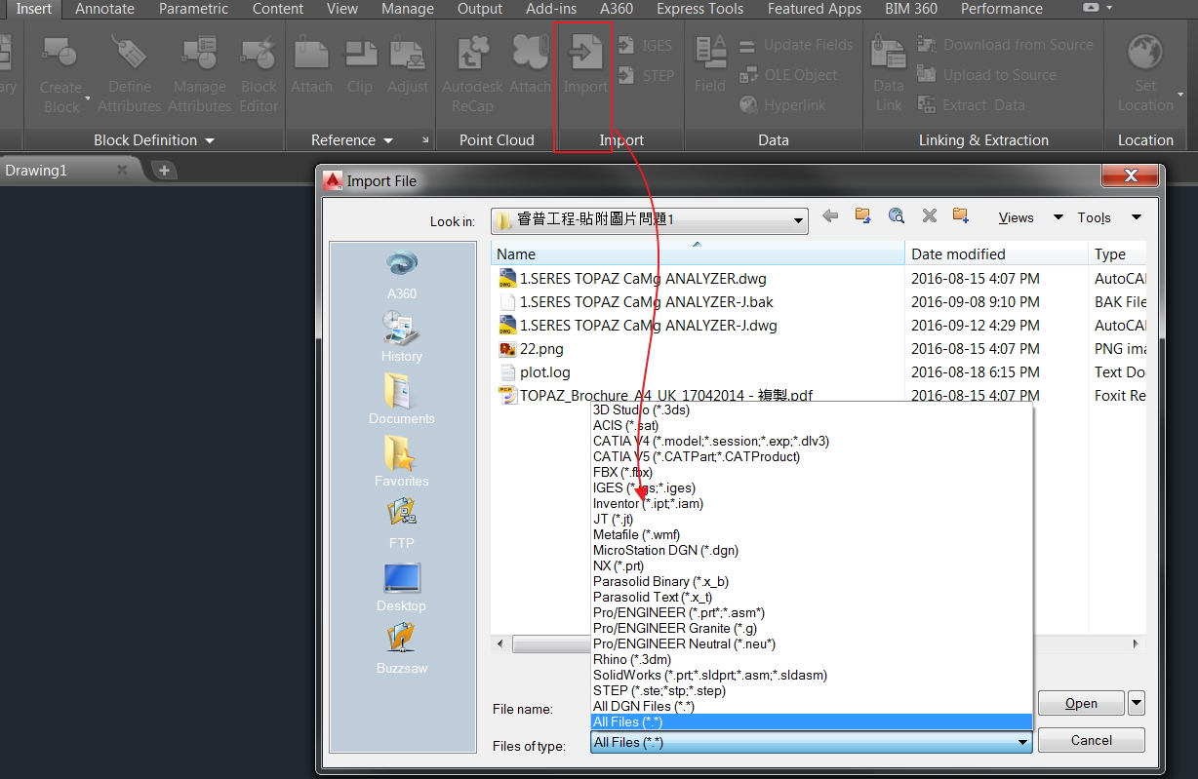Viewport: 1198px width, 779px height.
Task: Select the Adjust reference tool
Action: click(x=408, y=64)
